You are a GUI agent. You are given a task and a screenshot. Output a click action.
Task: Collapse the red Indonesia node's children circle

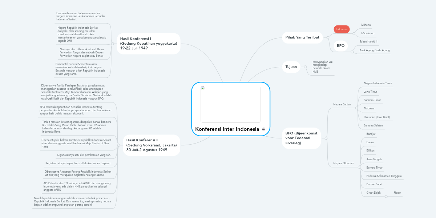click(354, 33)
